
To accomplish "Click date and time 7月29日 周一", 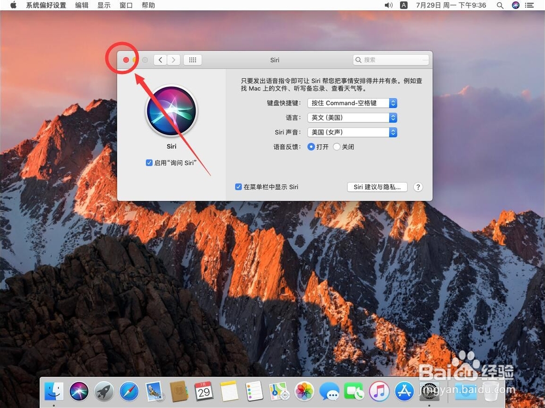I will pos(451,5).
